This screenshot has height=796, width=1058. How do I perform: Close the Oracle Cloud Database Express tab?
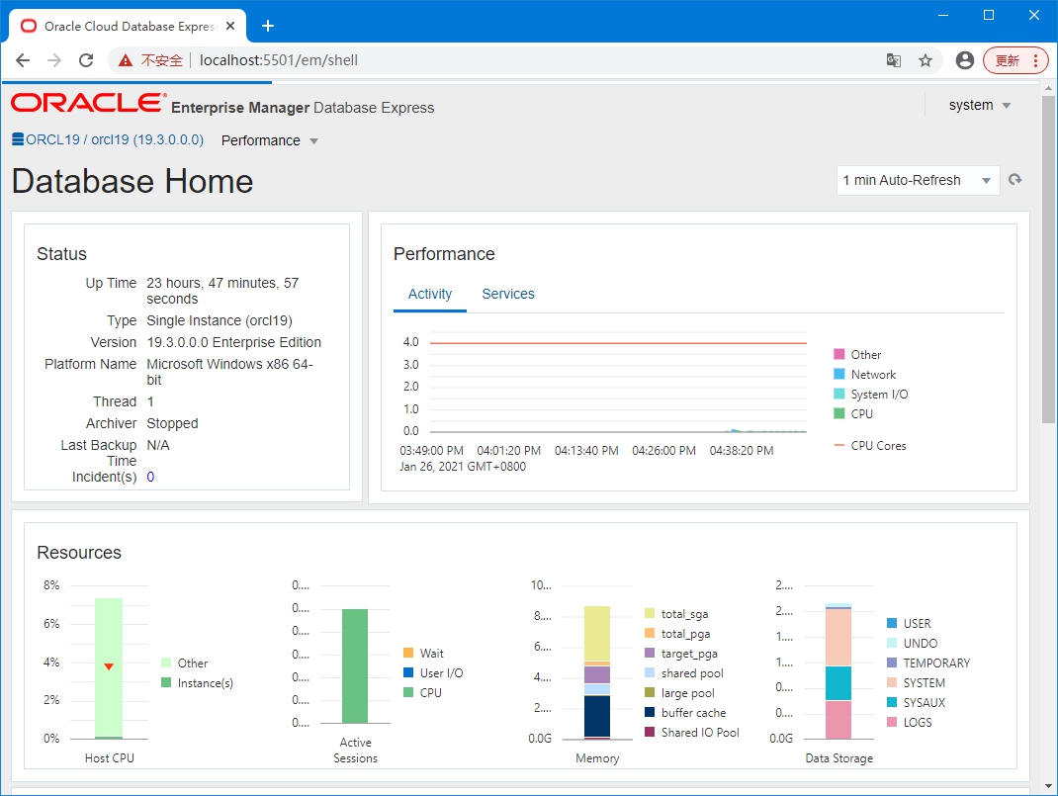230,26
